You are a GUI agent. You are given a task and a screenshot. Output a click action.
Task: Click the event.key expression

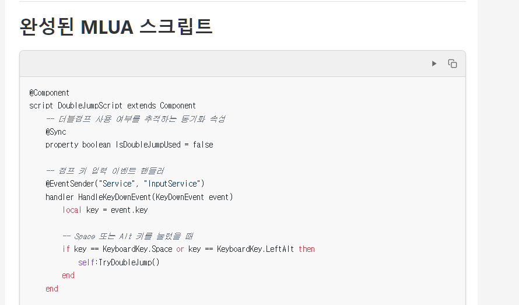pos(129,210)
